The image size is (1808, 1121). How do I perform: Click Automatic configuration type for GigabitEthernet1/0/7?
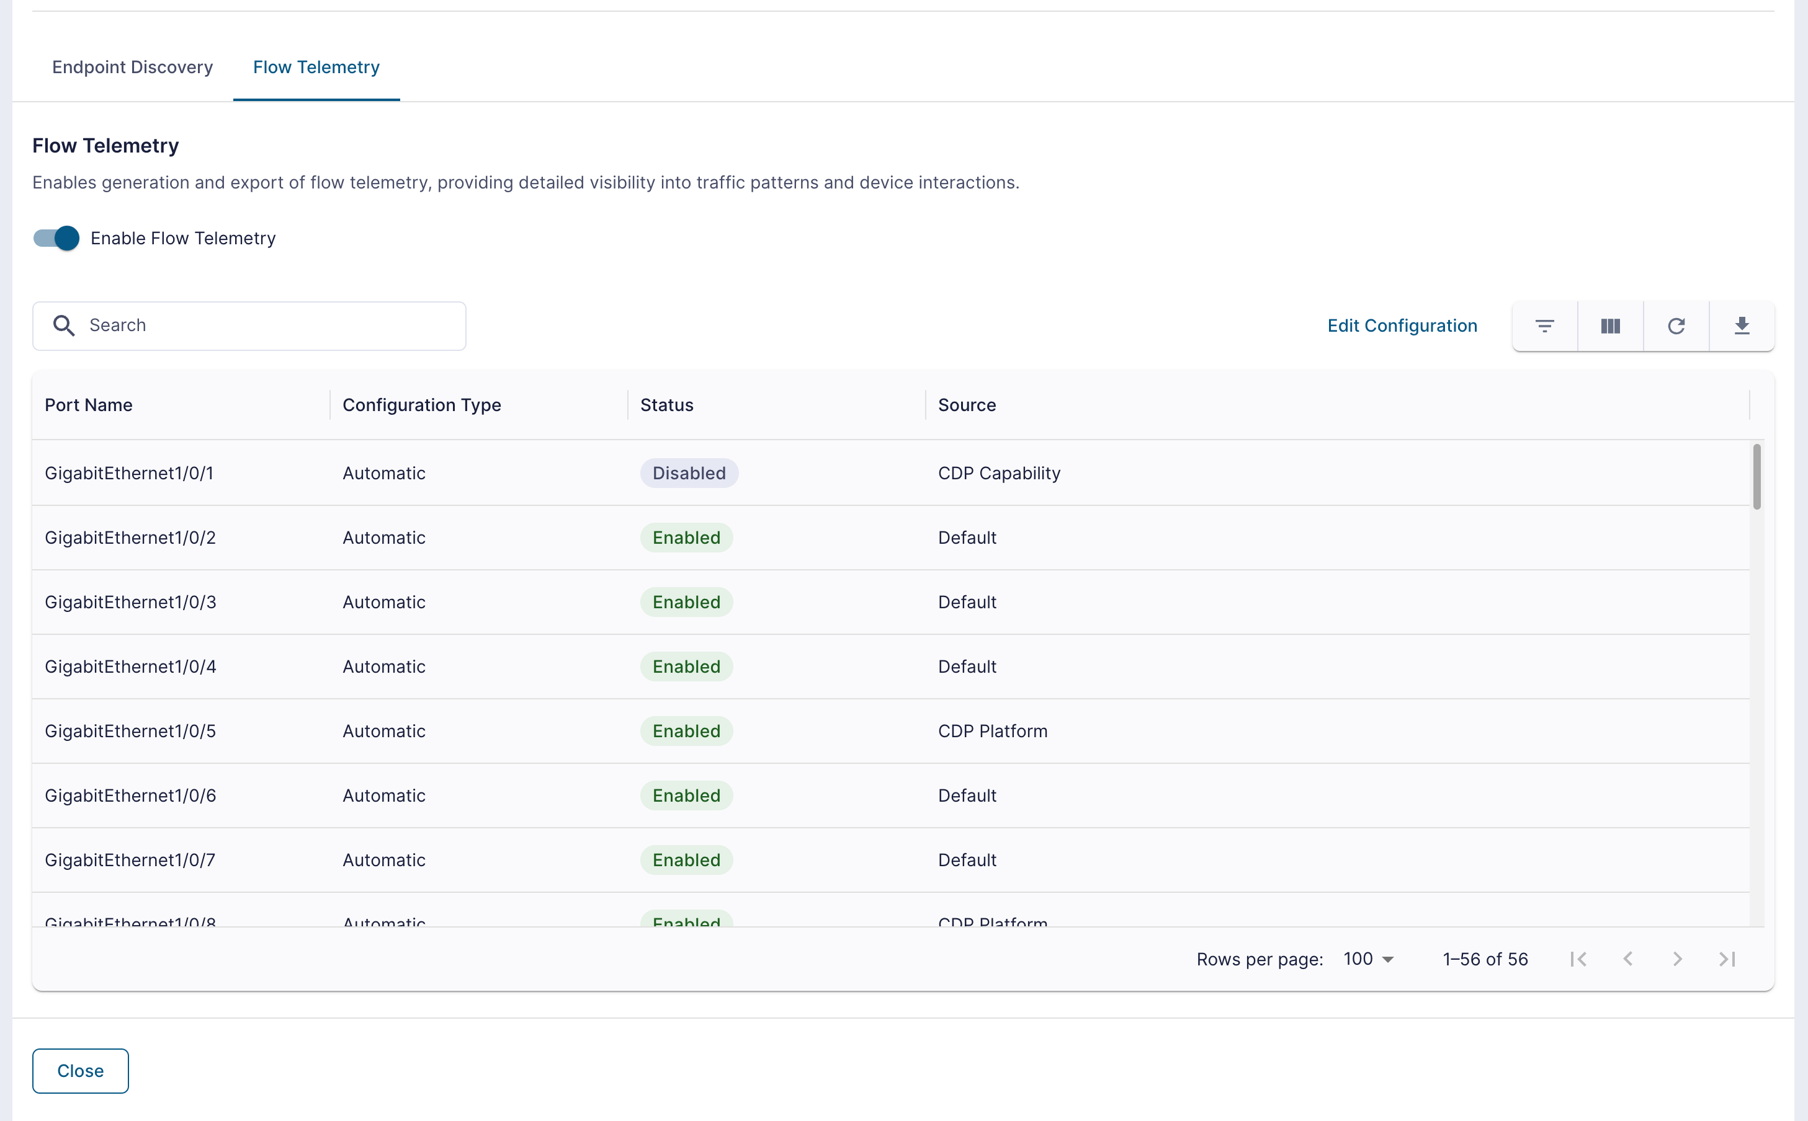coord(383,860)
